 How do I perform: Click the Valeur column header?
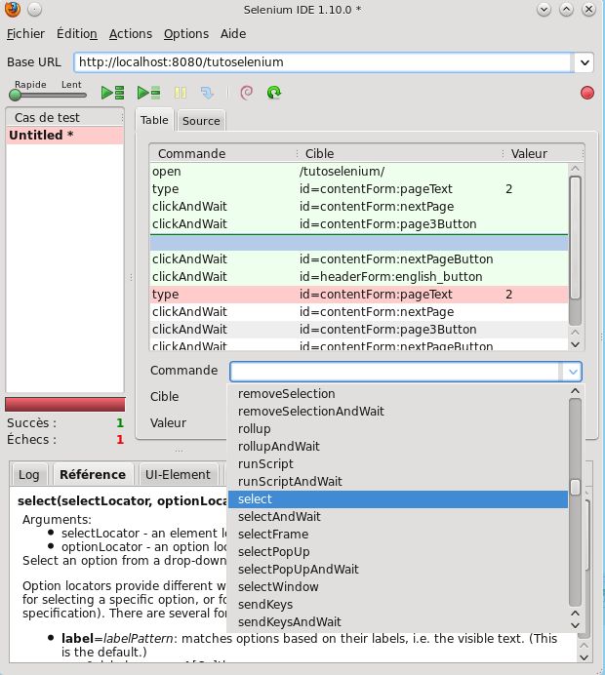(x=541, y=154)
